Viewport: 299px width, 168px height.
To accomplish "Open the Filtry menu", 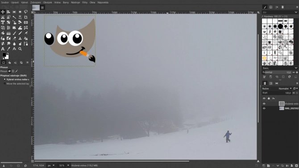I will pos(85,3).
